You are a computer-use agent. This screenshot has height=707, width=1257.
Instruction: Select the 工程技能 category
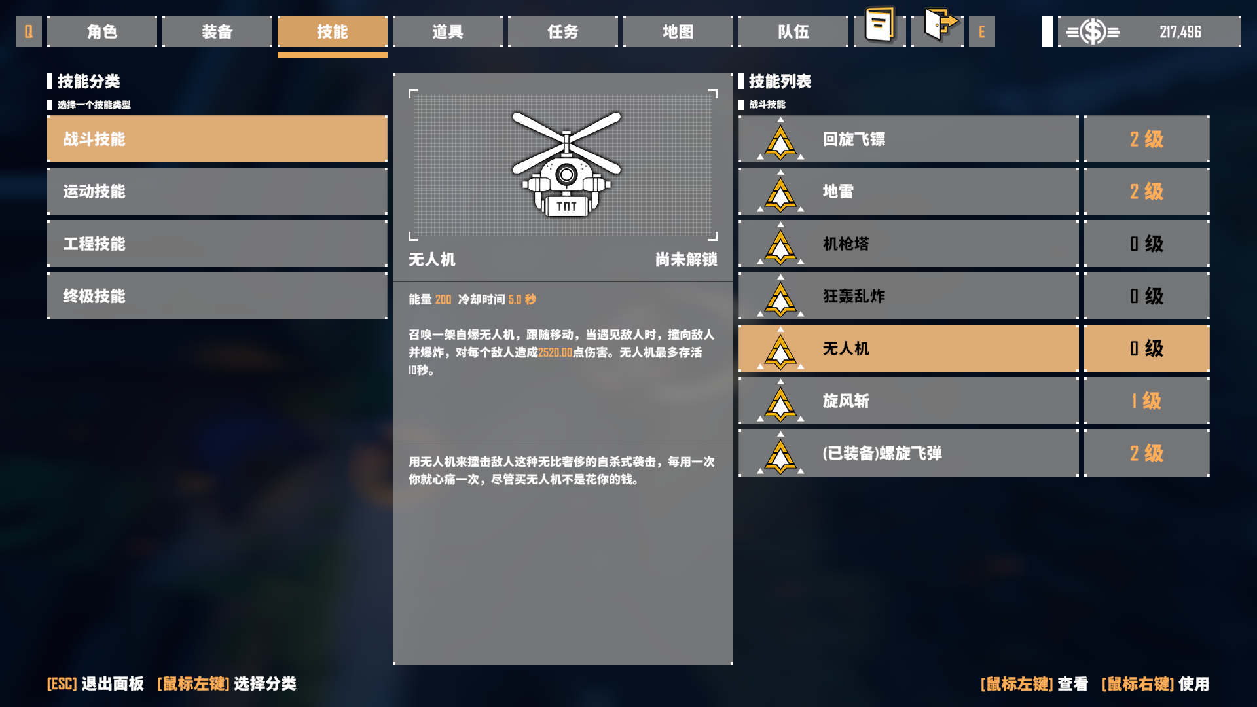[x=217, y=244]
